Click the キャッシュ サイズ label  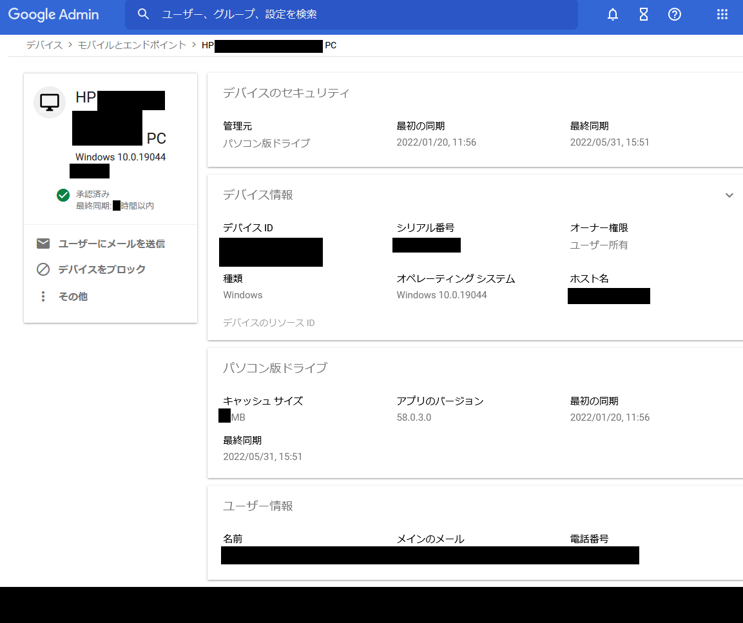tap(263, 401)
